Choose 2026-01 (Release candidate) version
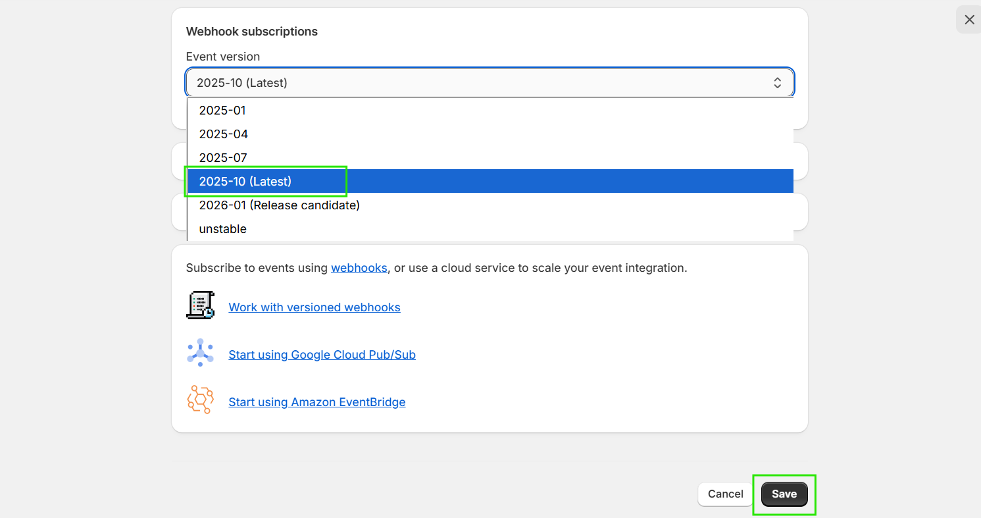 pos(280,205)
